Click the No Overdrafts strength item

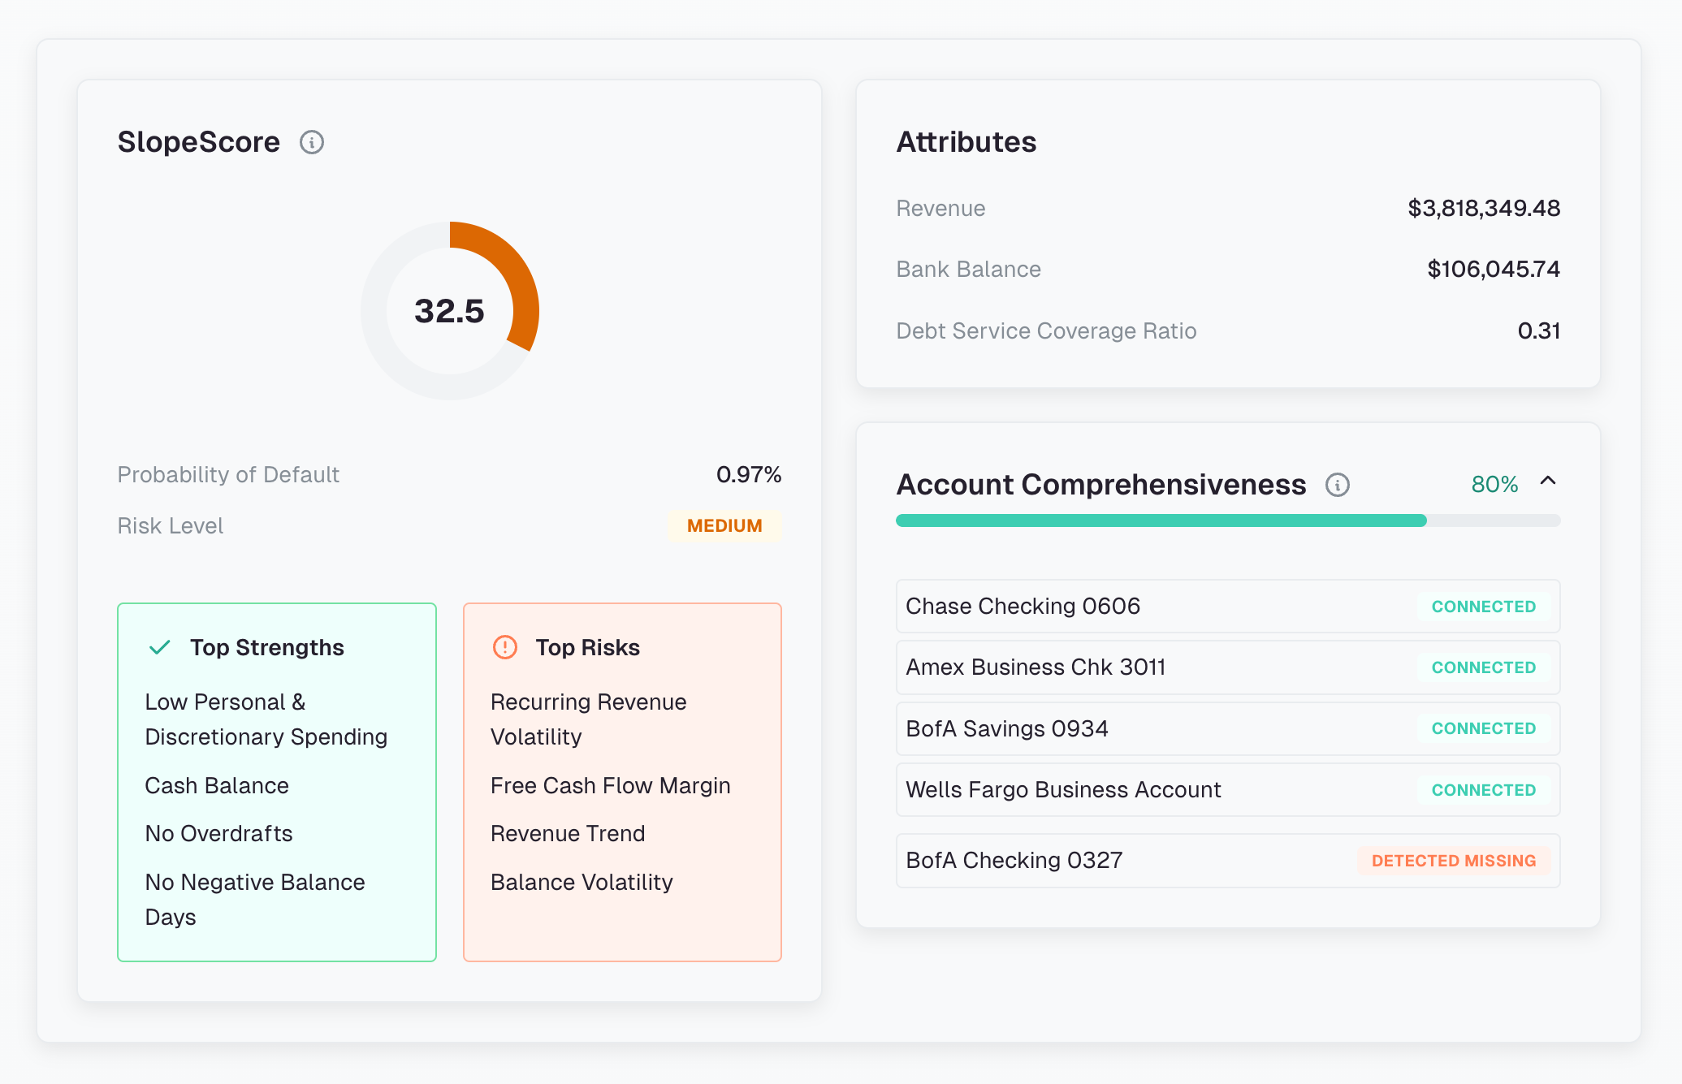pos(218,834)
